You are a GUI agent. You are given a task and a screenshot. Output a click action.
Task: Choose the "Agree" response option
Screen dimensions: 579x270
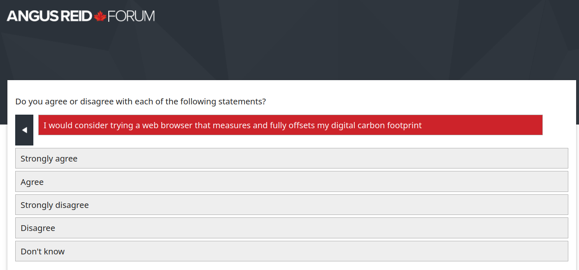click(x=291, y=182)
